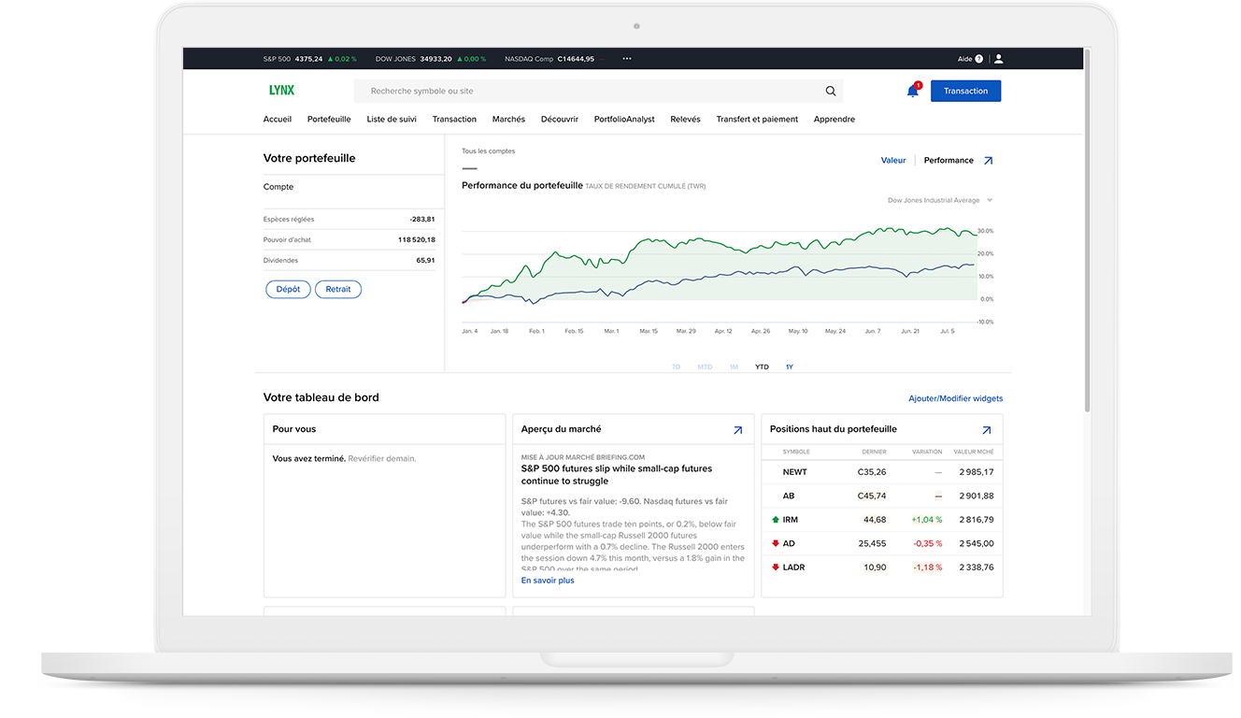
Task: Open the Marchés menu
Action: point(508,120)
